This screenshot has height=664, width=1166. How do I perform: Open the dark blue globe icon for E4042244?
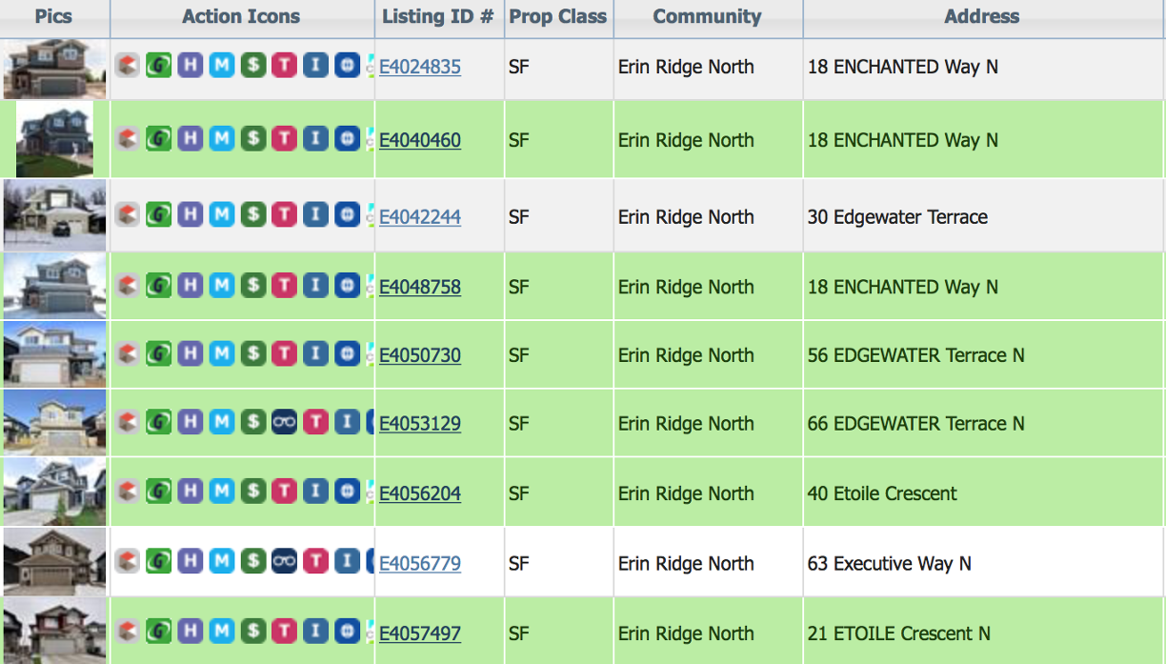pyautogui.click(x=348, y=215)
